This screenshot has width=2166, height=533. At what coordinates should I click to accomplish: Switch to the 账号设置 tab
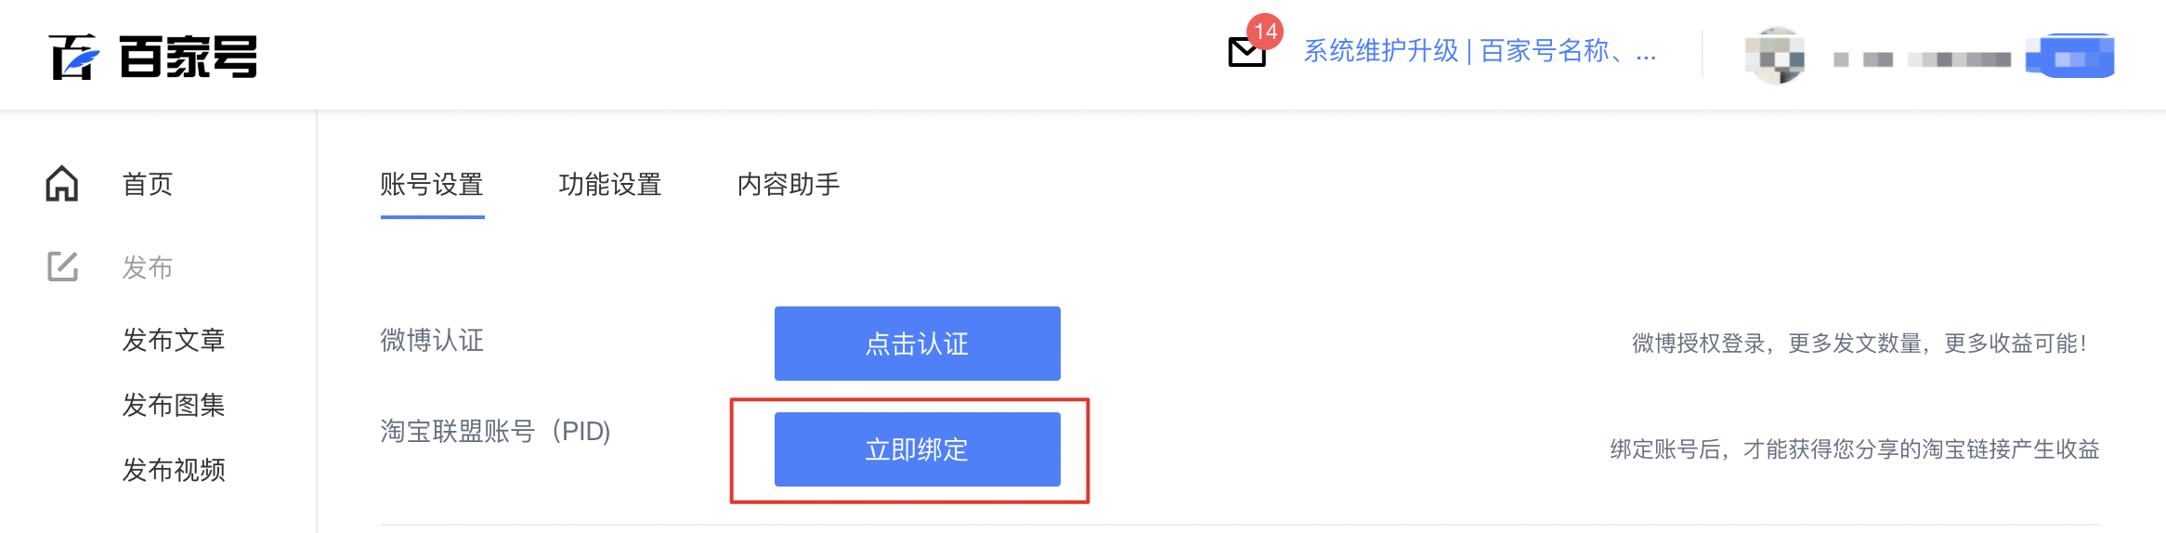tap(432, 185)
